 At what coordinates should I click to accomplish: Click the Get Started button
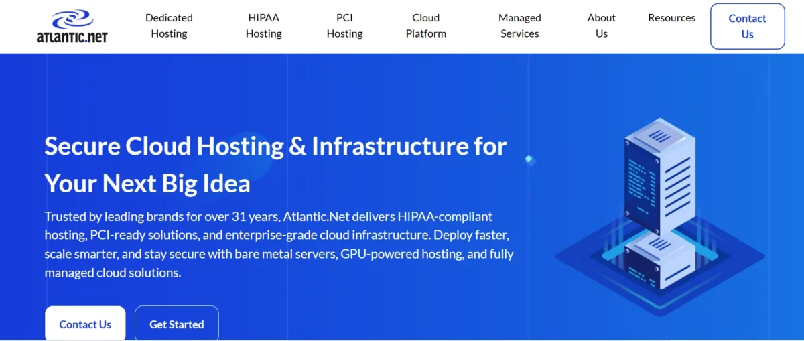177,324
